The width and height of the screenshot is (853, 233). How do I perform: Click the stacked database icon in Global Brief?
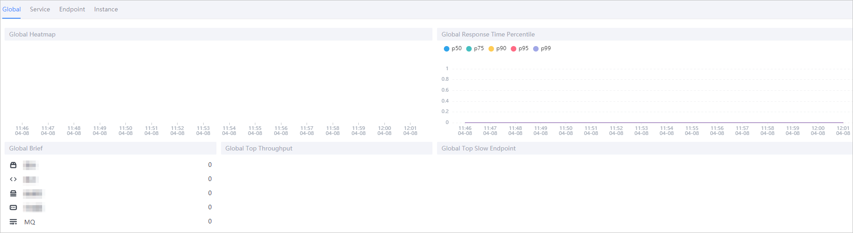(x=13, y=193)
